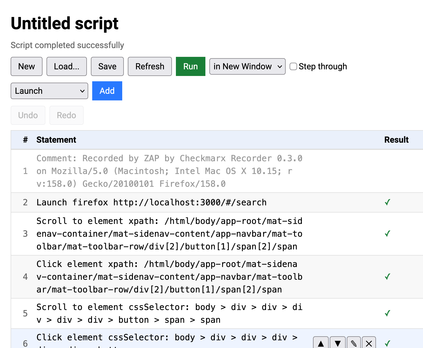Click the Undo button
Image resolution: width=423 pixels, height=348 pixels.
pyautogui.click(x=28, y=115)
